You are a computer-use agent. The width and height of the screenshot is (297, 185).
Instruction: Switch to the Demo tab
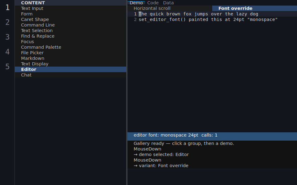[136, 3]
